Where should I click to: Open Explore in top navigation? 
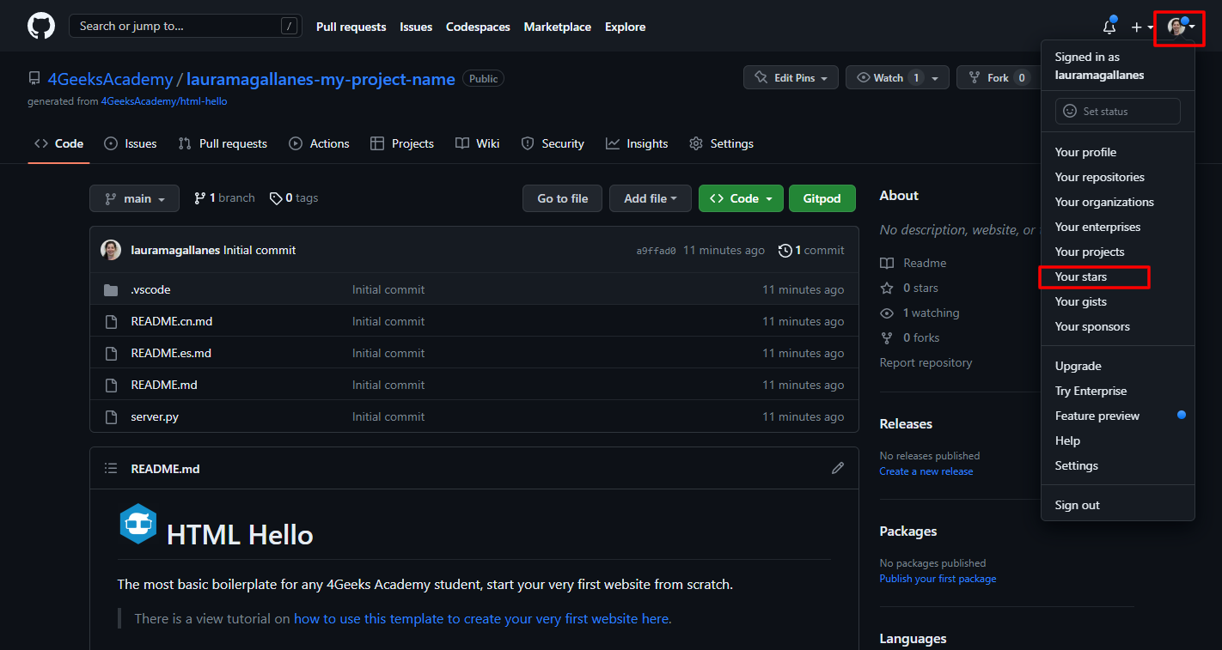pos(625,27)
